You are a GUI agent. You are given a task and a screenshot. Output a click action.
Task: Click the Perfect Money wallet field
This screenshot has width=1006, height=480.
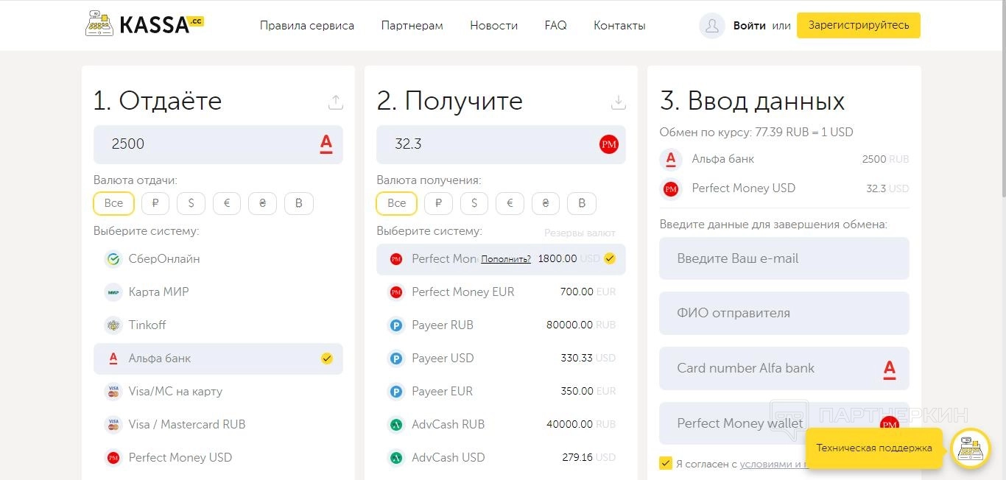(x=784, y=423)
